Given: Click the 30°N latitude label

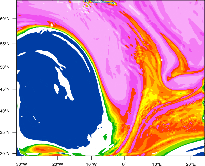Looking at the screenshot, I should pos(5,154).
